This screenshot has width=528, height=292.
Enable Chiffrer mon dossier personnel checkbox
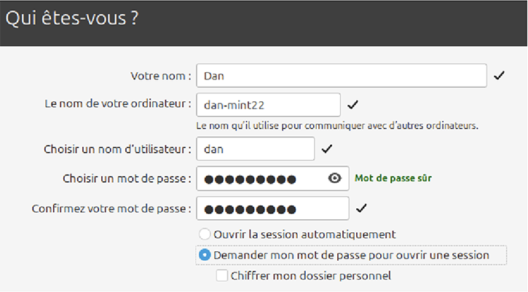point(222,276)
